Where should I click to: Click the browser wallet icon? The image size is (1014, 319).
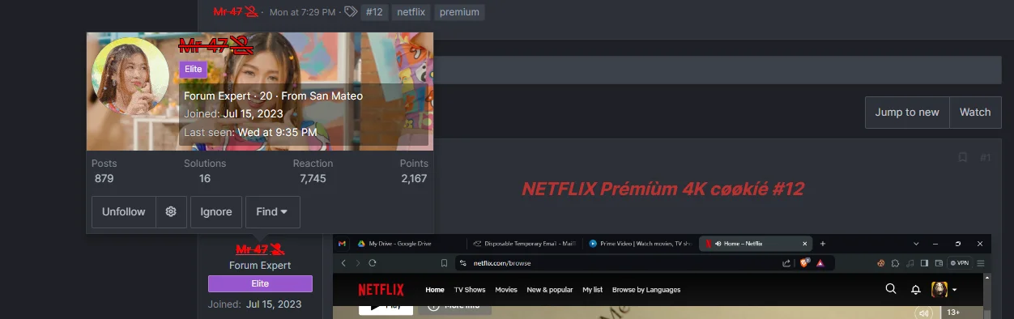tap(939, 263)
